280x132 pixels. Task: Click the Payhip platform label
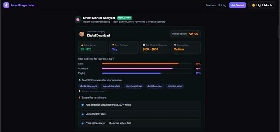(x=82, y=73)
